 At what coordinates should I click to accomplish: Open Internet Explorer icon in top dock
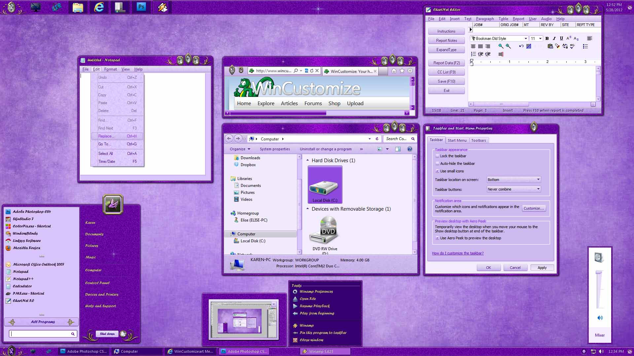point(99,7)
